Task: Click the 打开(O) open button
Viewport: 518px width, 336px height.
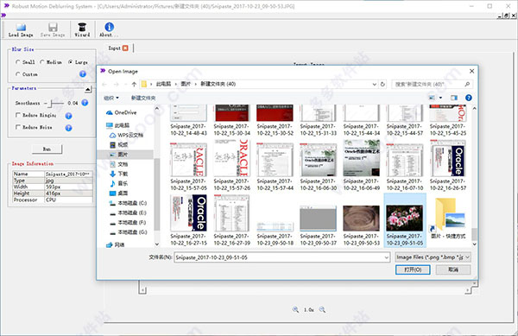Action: (413, 270)
